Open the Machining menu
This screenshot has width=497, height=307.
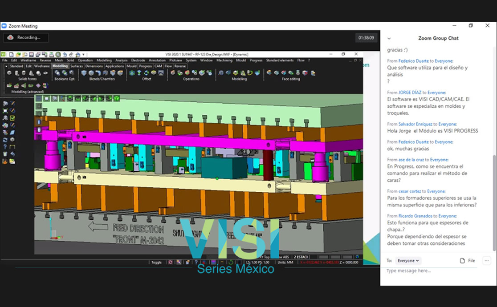pos(224,60)
